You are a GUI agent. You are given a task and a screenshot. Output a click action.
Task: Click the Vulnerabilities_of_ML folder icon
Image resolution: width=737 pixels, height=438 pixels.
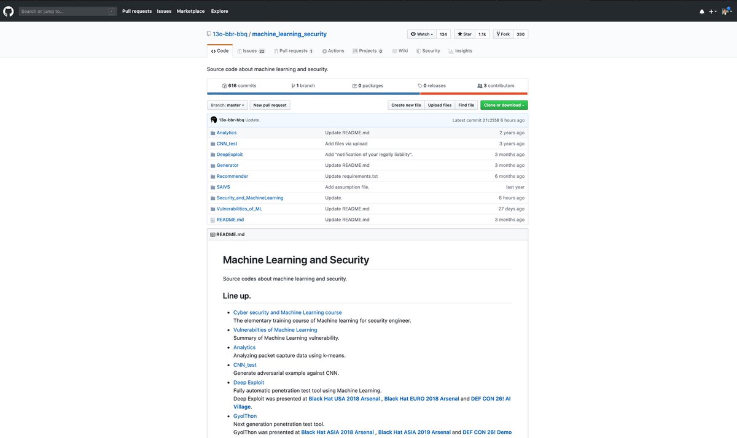tap(213, 209)
